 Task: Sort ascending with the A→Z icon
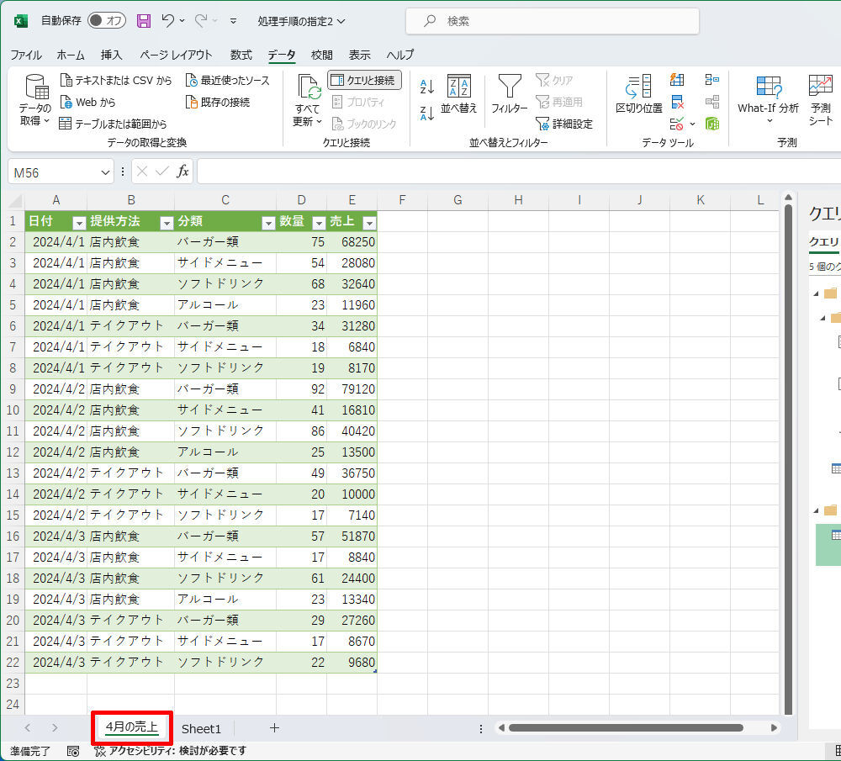click(426, 87)
